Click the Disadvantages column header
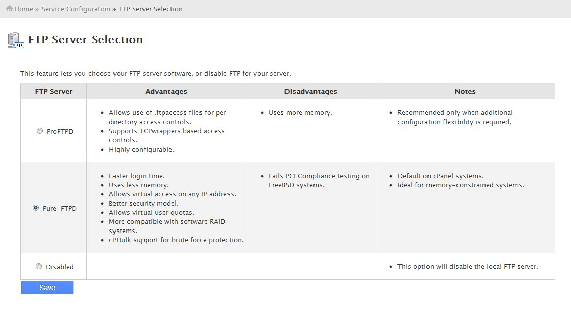 (310, 92)
